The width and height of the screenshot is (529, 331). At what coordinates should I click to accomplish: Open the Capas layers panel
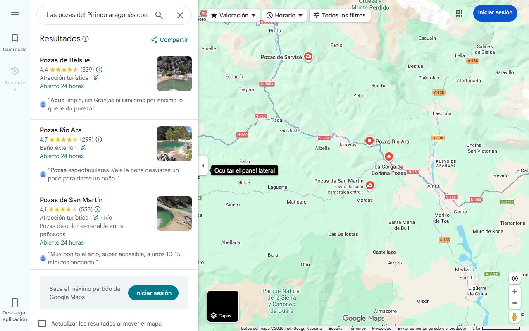pyautogui.click(x=223, y=307)
